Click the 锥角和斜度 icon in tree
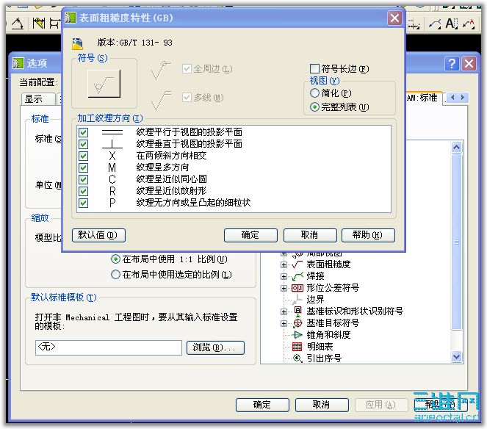The height and width of the screenshot is (429, 487). click(297, 335)
